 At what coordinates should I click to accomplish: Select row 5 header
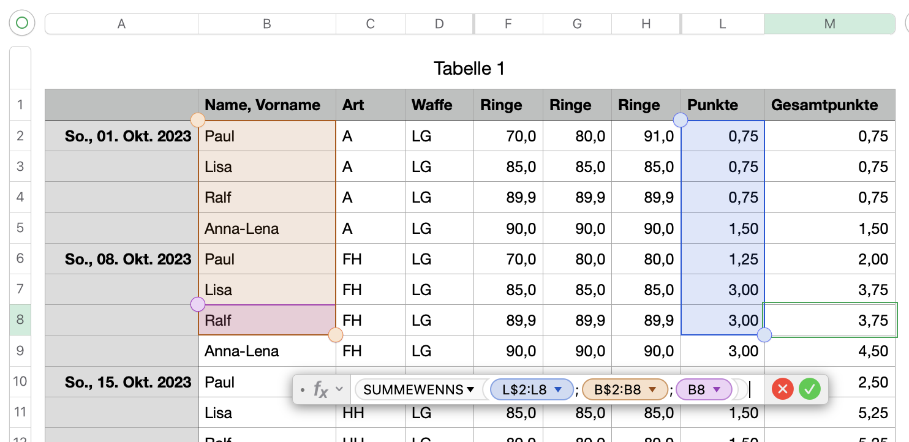20,228
